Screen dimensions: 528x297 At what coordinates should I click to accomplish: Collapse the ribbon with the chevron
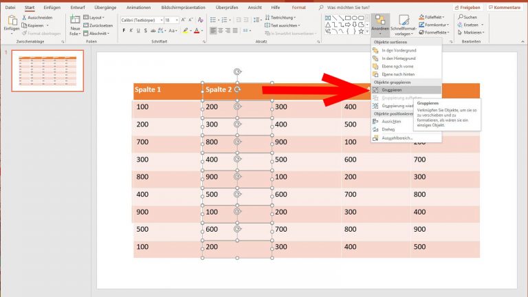click(522, 42)
